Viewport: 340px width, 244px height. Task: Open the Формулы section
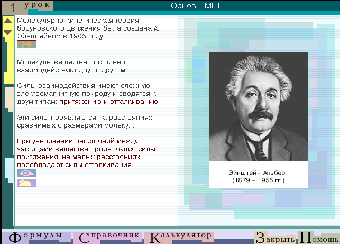click(36, 238)
